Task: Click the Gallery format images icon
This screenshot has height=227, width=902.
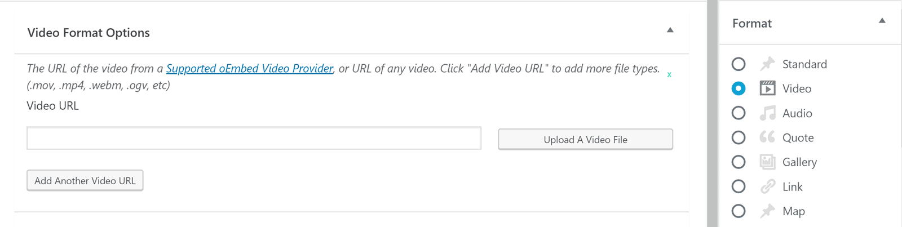Action: tap(767, 162)
